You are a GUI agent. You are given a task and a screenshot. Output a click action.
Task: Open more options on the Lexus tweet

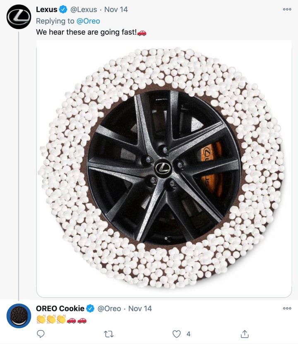pyautogui.click(x=287, y=9)
